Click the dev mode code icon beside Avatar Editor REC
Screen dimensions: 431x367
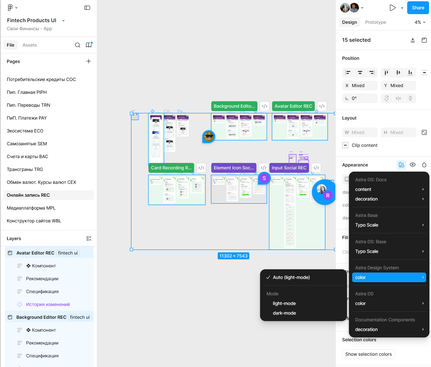coord(322,106)
